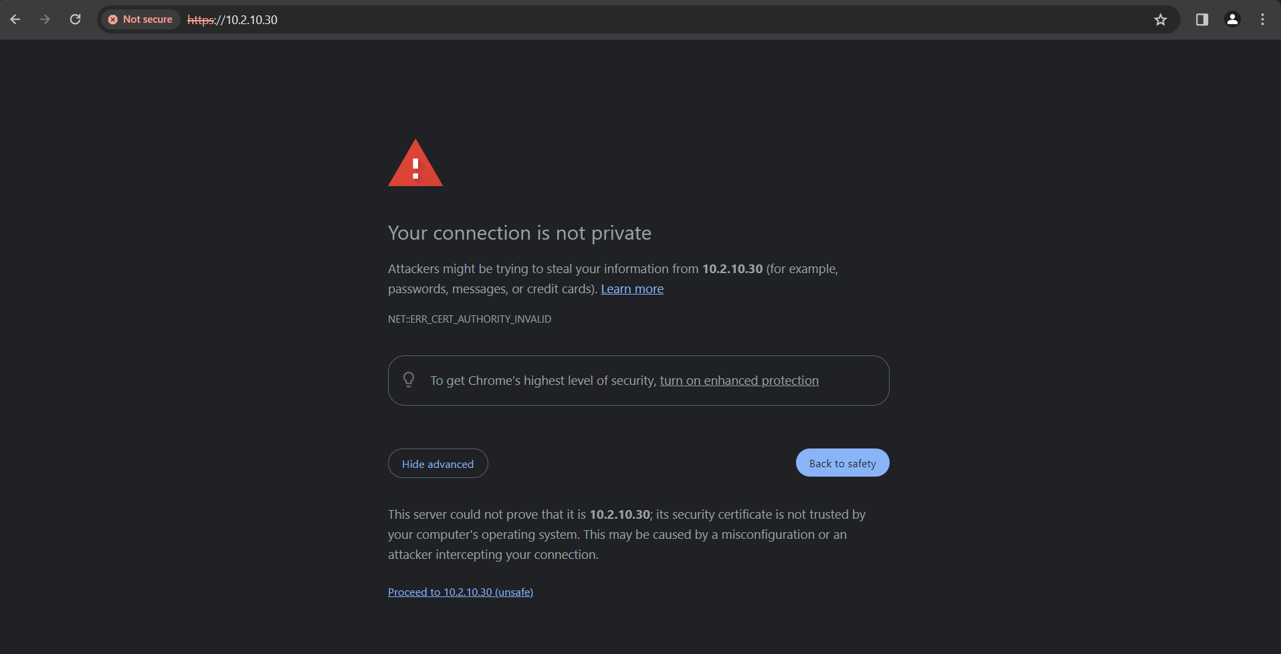Open Chrome's three-dot menu
1281x654 pixels.
(1262, 19)
